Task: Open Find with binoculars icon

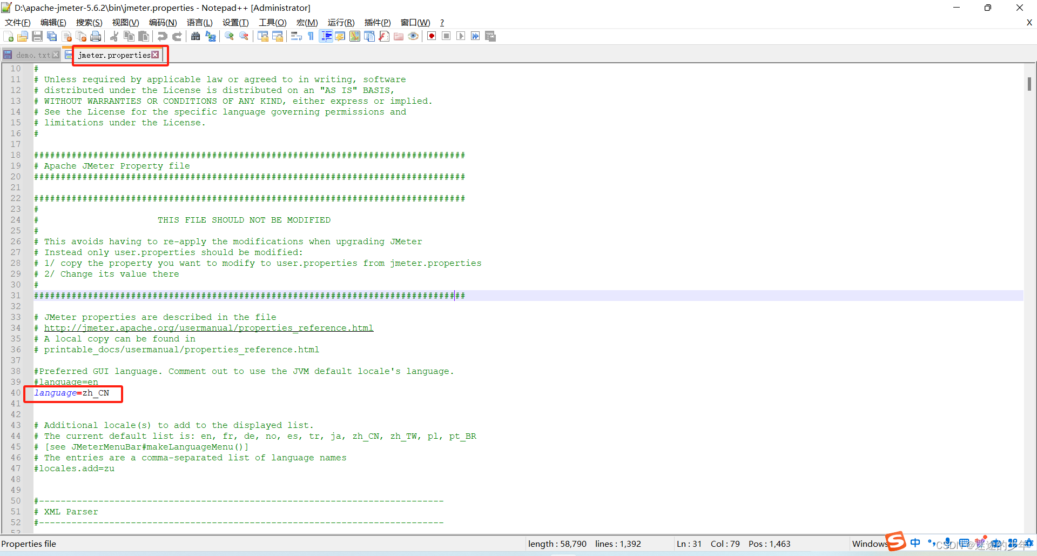Action: (196, 36)
